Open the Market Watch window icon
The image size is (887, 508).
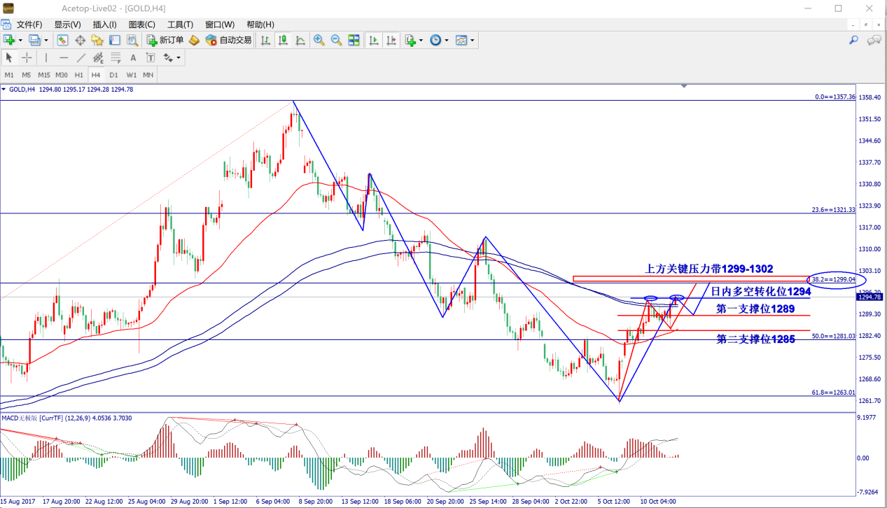(x=63, y=41)
